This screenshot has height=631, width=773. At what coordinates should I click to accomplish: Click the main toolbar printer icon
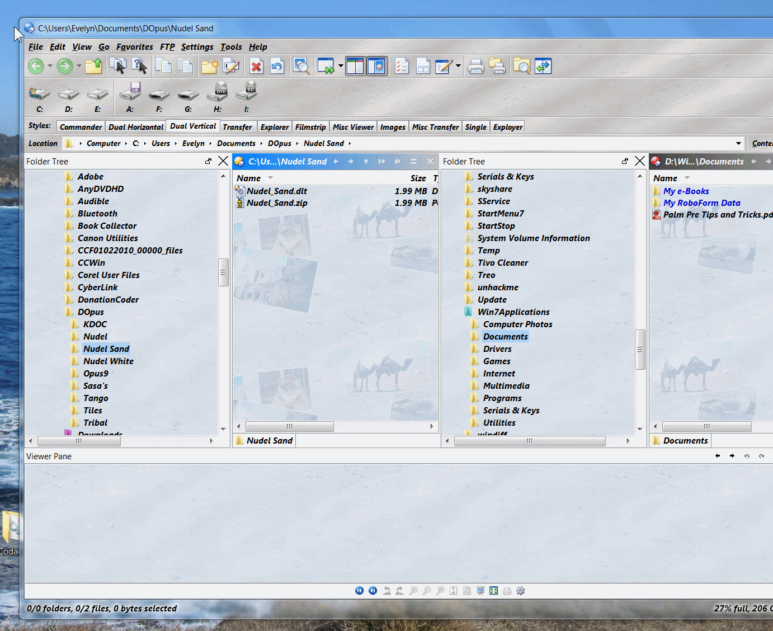pyautogui.click(x=476, y=66)
